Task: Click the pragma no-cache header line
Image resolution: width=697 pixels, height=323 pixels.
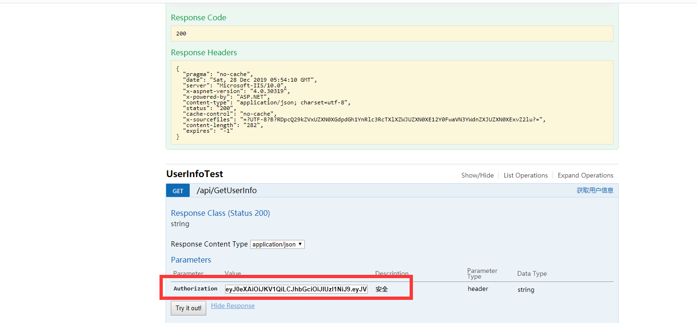Action: click(x=218, y=74)
